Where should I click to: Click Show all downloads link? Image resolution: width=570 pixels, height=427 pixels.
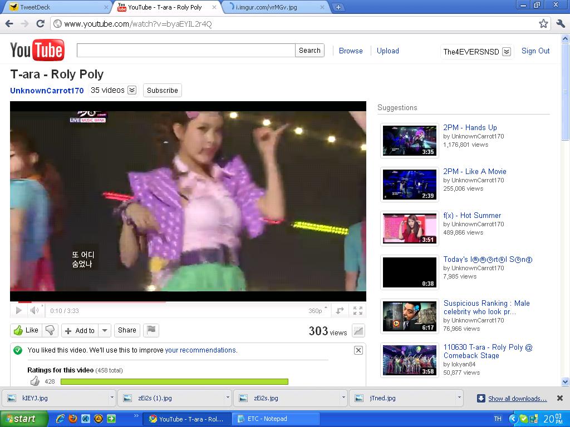tap(517, 399)
